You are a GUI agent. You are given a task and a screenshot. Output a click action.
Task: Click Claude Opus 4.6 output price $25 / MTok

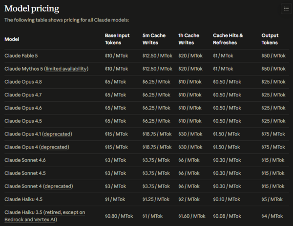point(273,108)
